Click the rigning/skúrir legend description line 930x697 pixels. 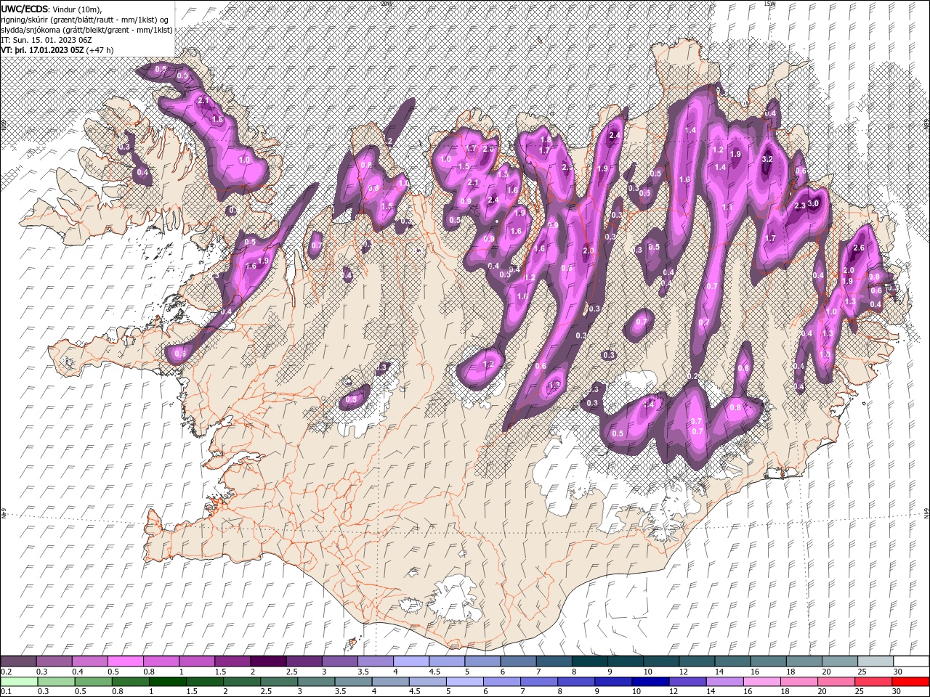(x=85, y=20)
